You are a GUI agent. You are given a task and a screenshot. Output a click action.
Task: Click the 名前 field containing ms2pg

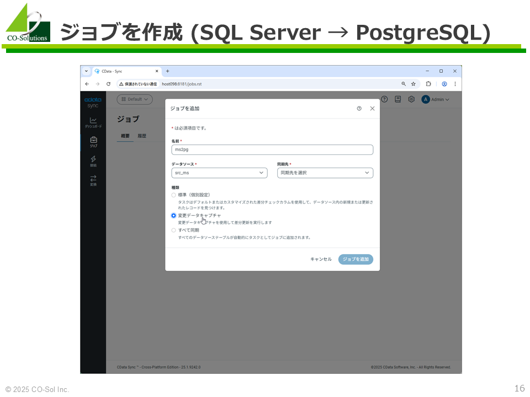click(x=272, y=149)
